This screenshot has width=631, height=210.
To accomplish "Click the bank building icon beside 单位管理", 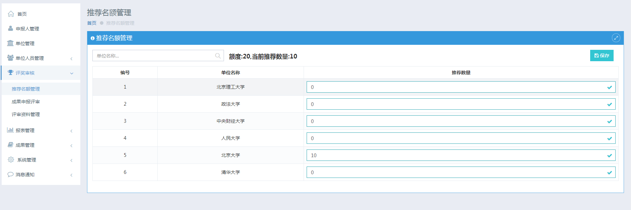I will pos(10,43).
